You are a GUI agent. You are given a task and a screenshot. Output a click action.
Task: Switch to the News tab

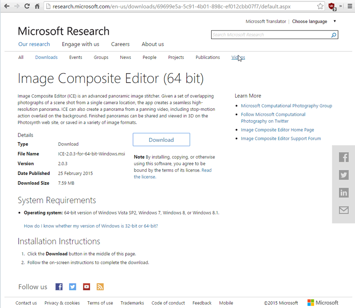coord(126,58)
